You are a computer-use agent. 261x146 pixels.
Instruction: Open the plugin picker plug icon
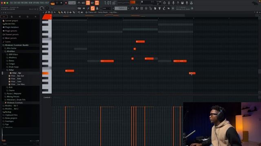[x=159, y=8]
